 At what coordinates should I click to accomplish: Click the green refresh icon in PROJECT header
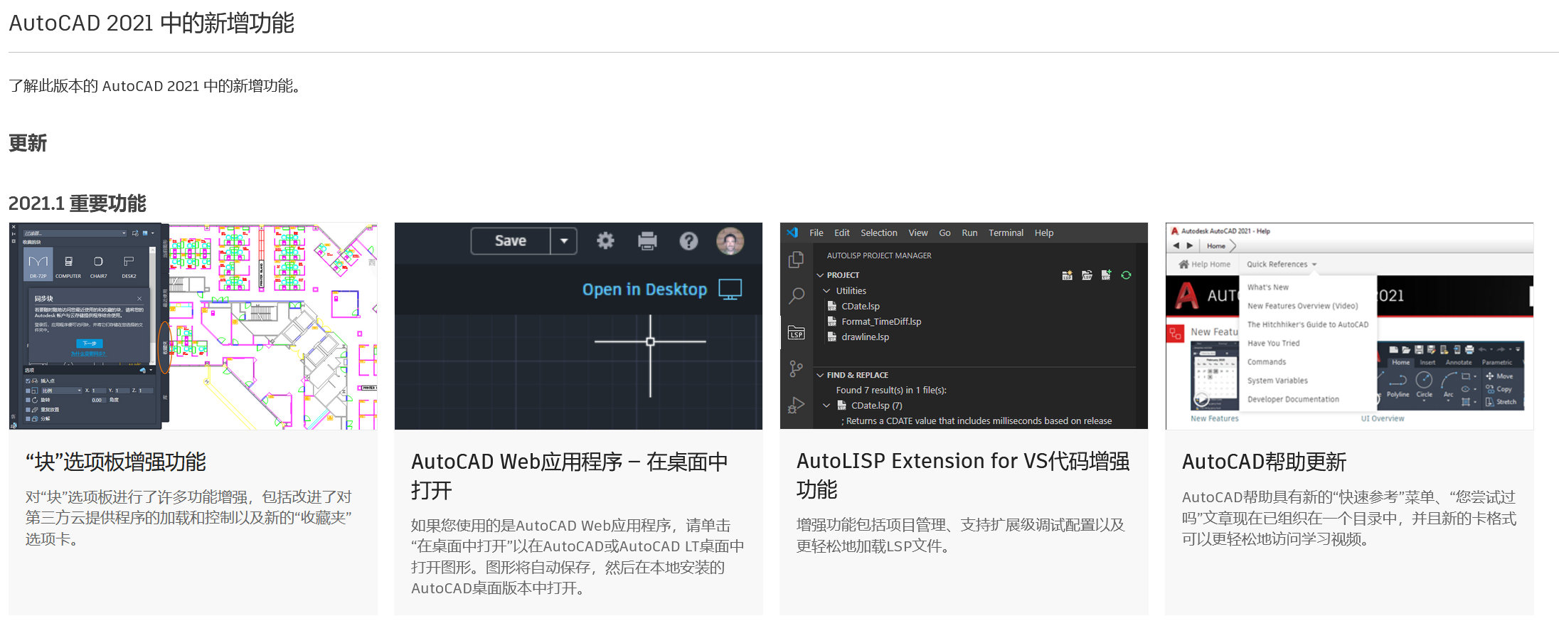point(1126,275)
